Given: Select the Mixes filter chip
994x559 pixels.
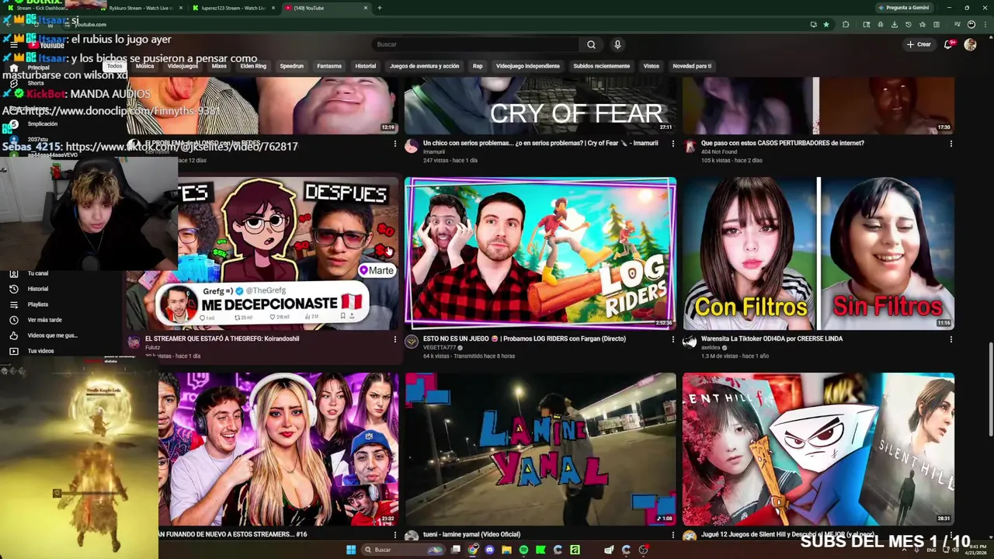Looking at the screenshot, I should (x=219, y=66).
